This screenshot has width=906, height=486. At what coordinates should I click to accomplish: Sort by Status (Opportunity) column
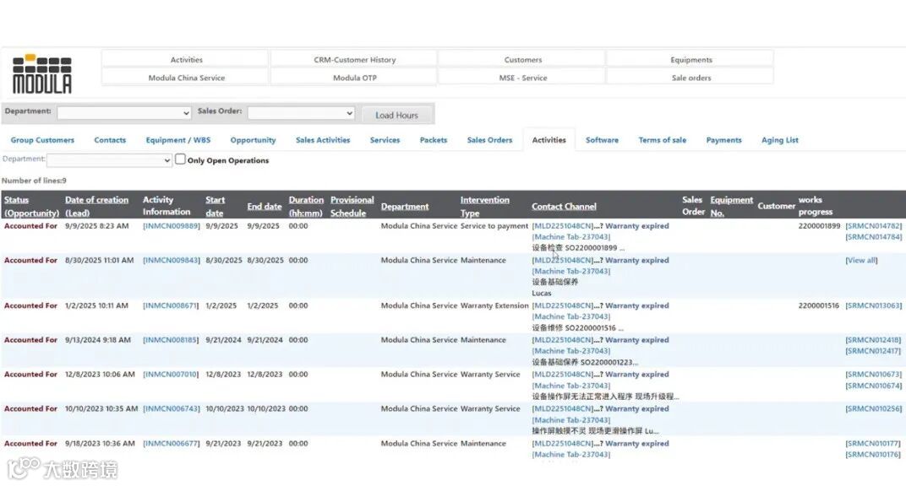point(31,207)
